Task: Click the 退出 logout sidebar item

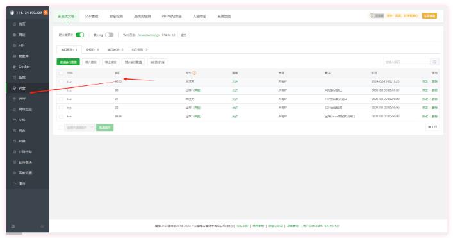Action: coord(28,183)
